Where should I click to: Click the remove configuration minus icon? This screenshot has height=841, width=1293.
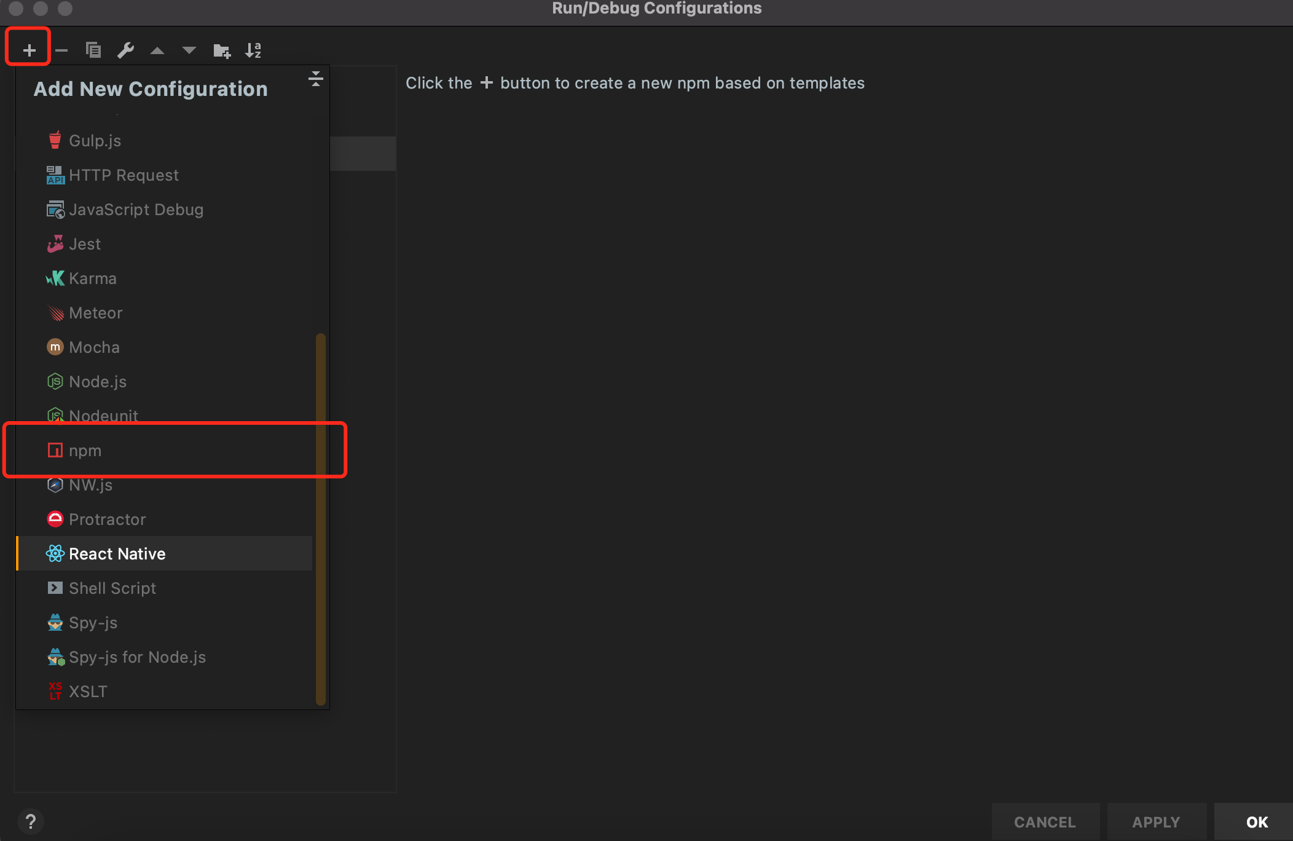[61, 50]
